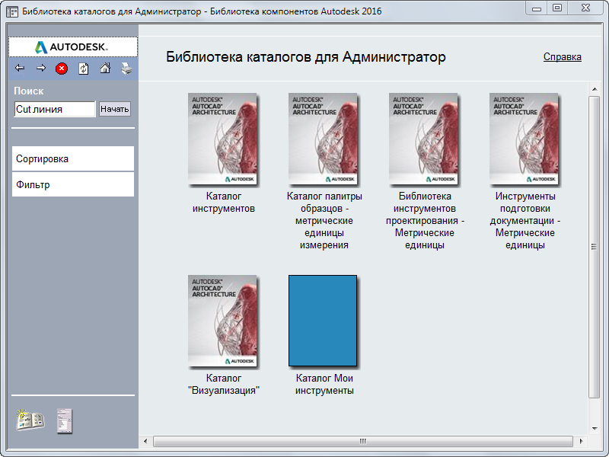
Task: Refresh the page with the reload icon
Action: coord(84,69)
